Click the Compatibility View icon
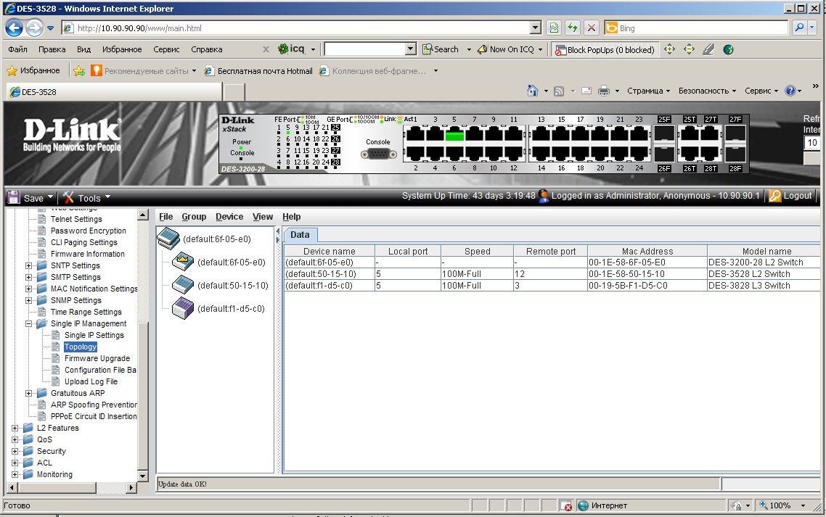 click(554, 28)
